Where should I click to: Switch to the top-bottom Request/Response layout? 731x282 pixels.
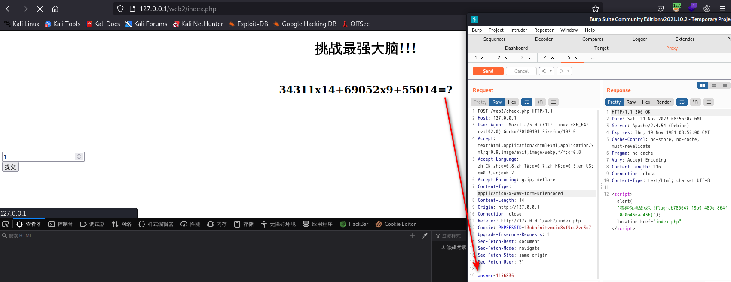click(x=714, y=85)
